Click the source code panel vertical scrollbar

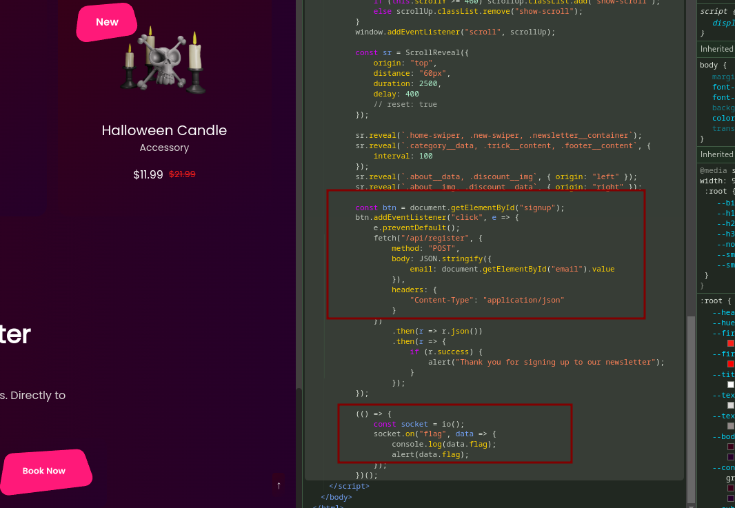[x=691, y=408]
